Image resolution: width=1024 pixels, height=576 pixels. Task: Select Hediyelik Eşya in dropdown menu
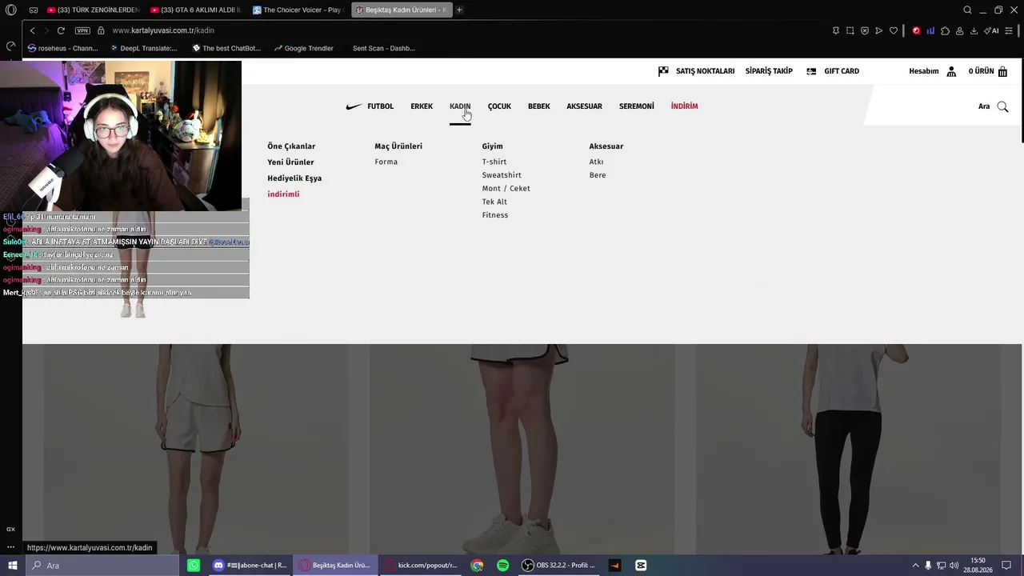(294, 178)
